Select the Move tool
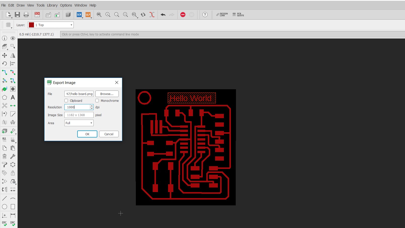405x228 pixels. pyautogui.click(x=5, y=55)
